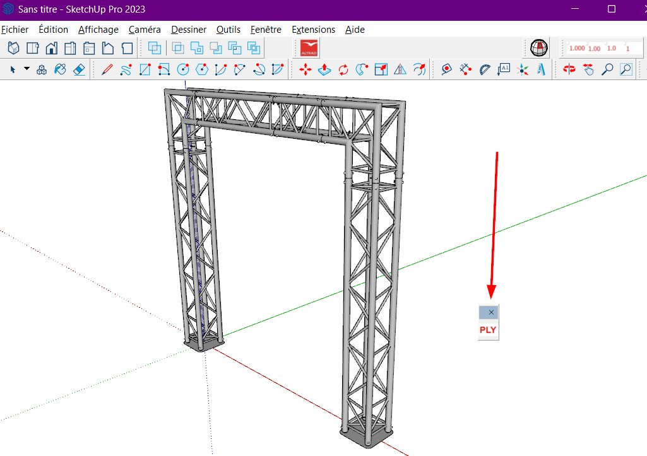This screenshot has height=456, width=647.
Task: Select the Paint Bucket tool
Action: [59, 69]
